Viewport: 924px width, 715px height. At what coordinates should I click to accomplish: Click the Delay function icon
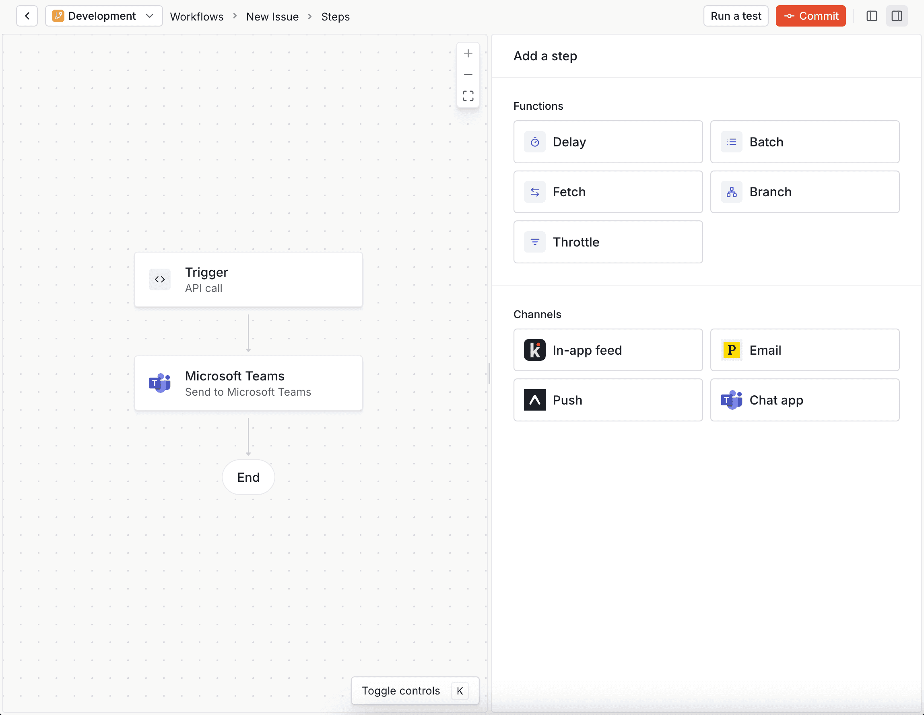point(535,142)
